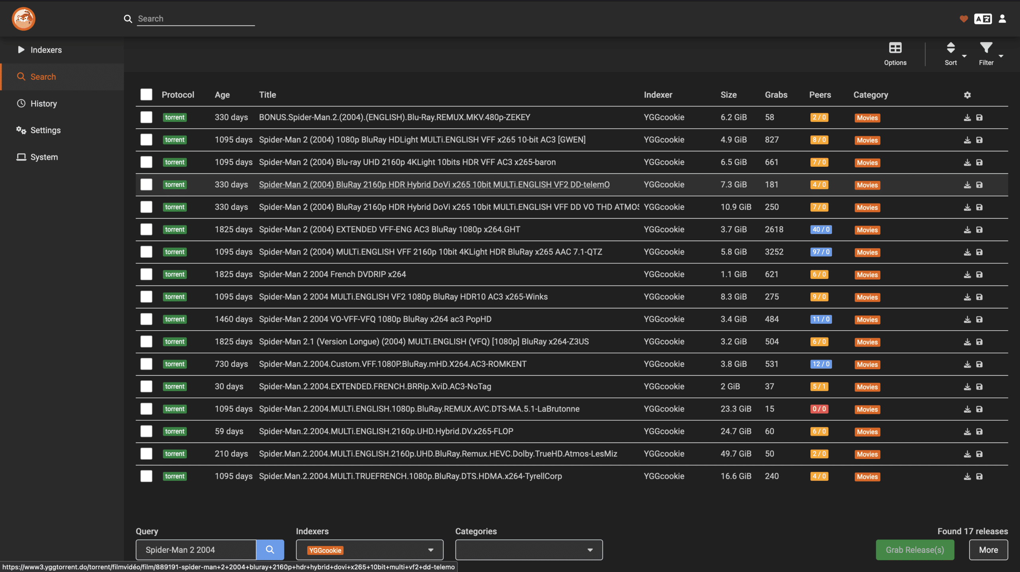Screen dimensions: 1020x572
Task: Click the Grab Release(s) button
Action: 915,550
